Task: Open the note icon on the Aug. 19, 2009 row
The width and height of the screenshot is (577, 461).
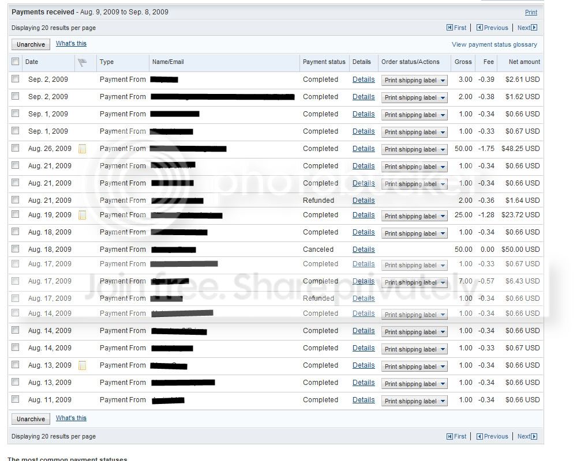Action: coord(83,215)
